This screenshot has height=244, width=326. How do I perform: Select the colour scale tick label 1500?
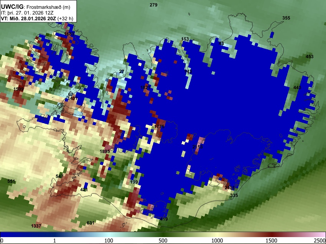tap(272, 241)
